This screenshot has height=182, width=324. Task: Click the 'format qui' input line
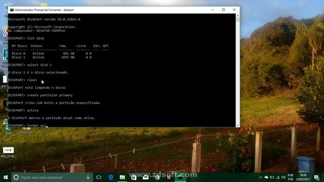(28, 125)
